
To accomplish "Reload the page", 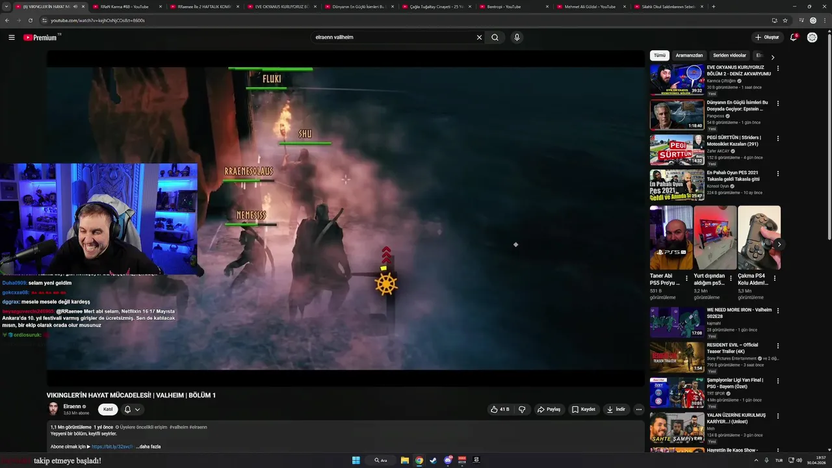I will tap(31, 20).
